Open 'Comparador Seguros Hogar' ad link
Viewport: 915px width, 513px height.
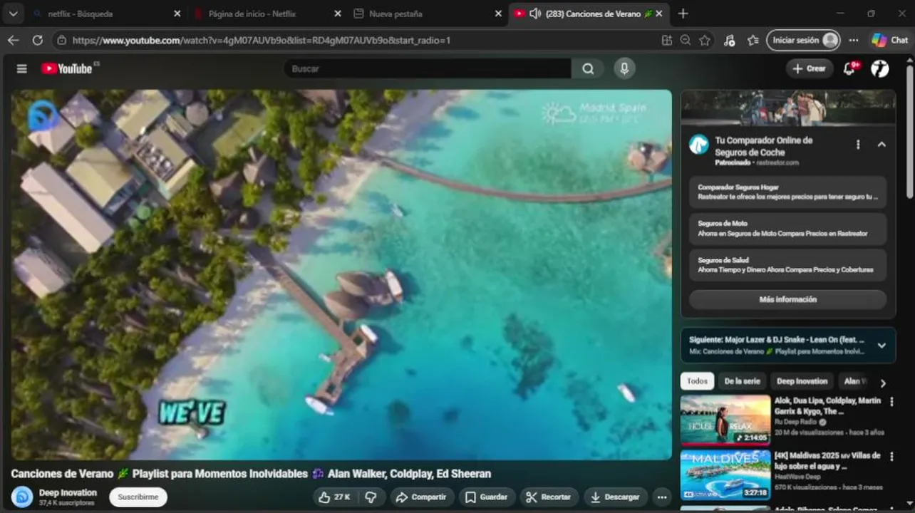(x=787, y=192)
